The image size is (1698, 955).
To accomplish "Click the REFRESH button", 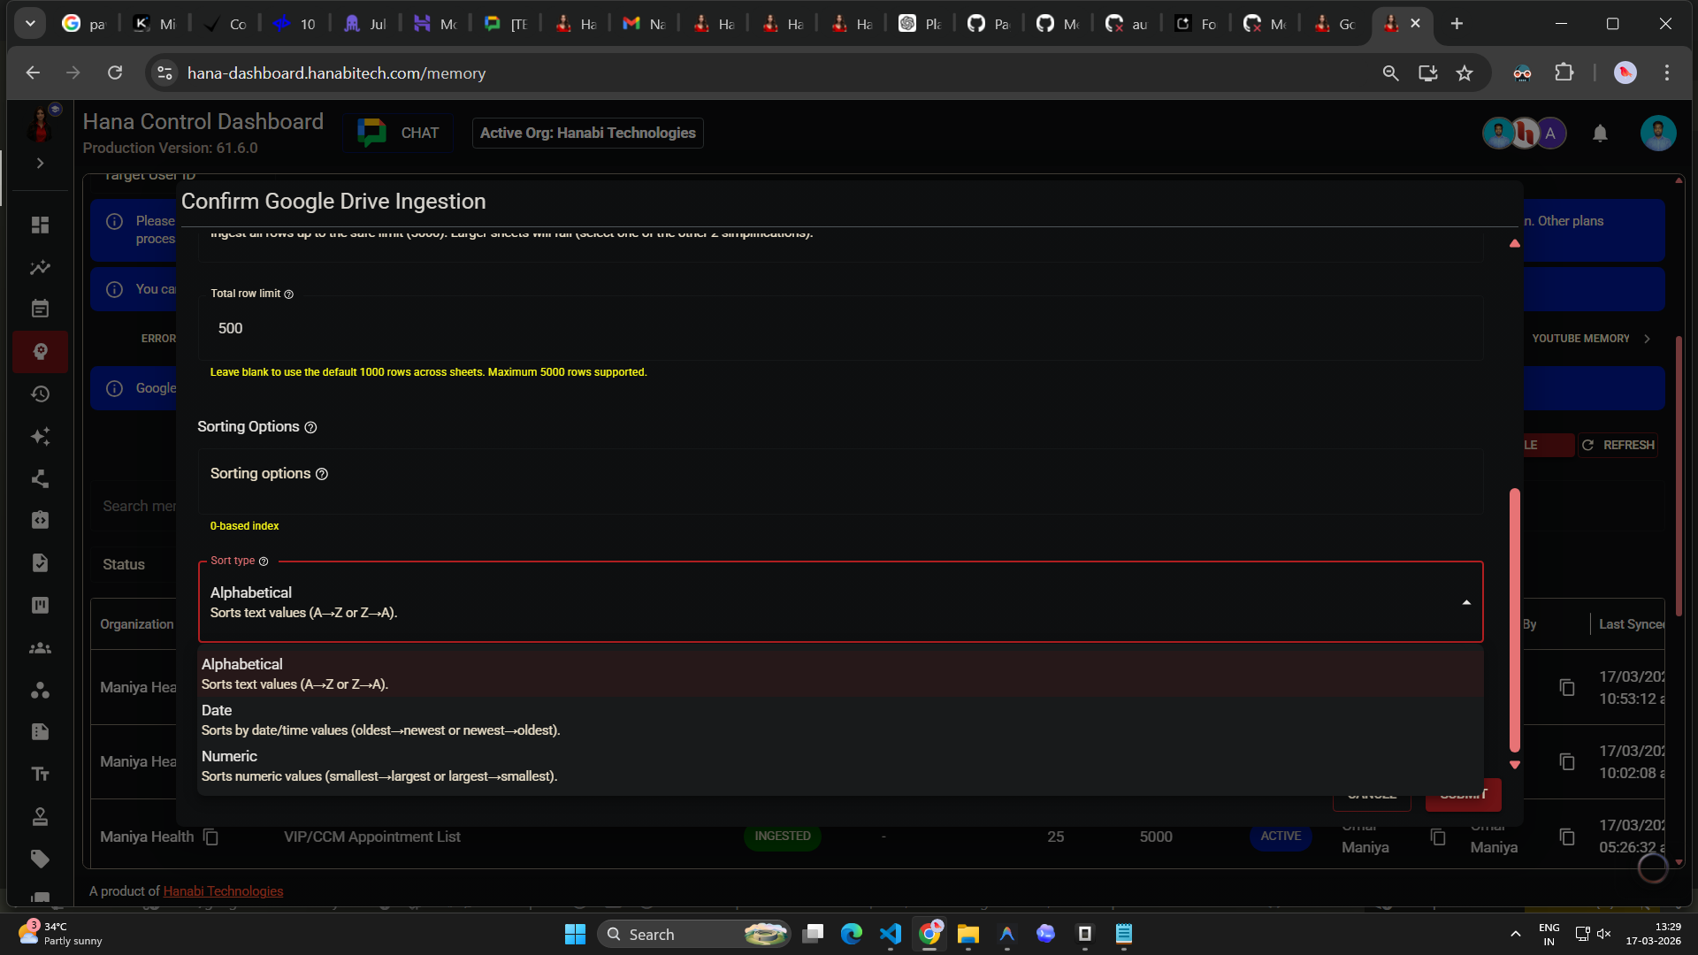I will pos(1618,445).
